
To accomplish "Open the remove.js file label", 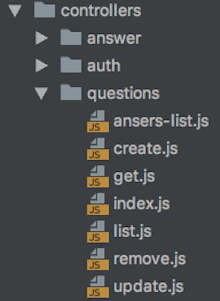I will click(150, 259).
